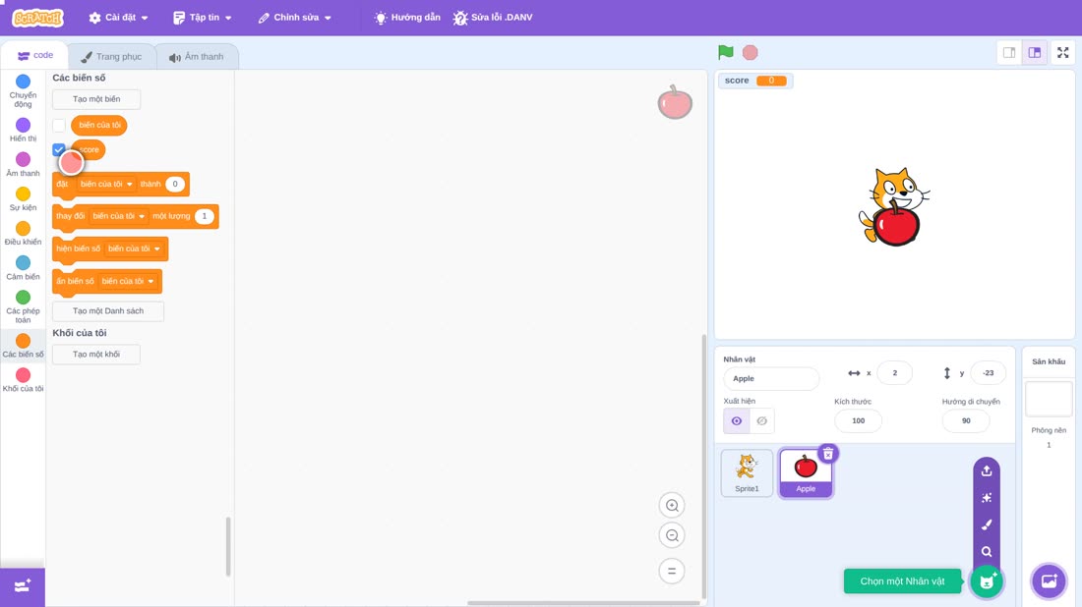Expand variable dropdown in 'thay đổi' block

click(119, 216)
